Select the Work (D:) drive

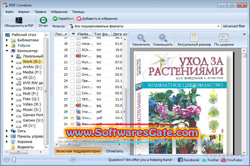32,62
